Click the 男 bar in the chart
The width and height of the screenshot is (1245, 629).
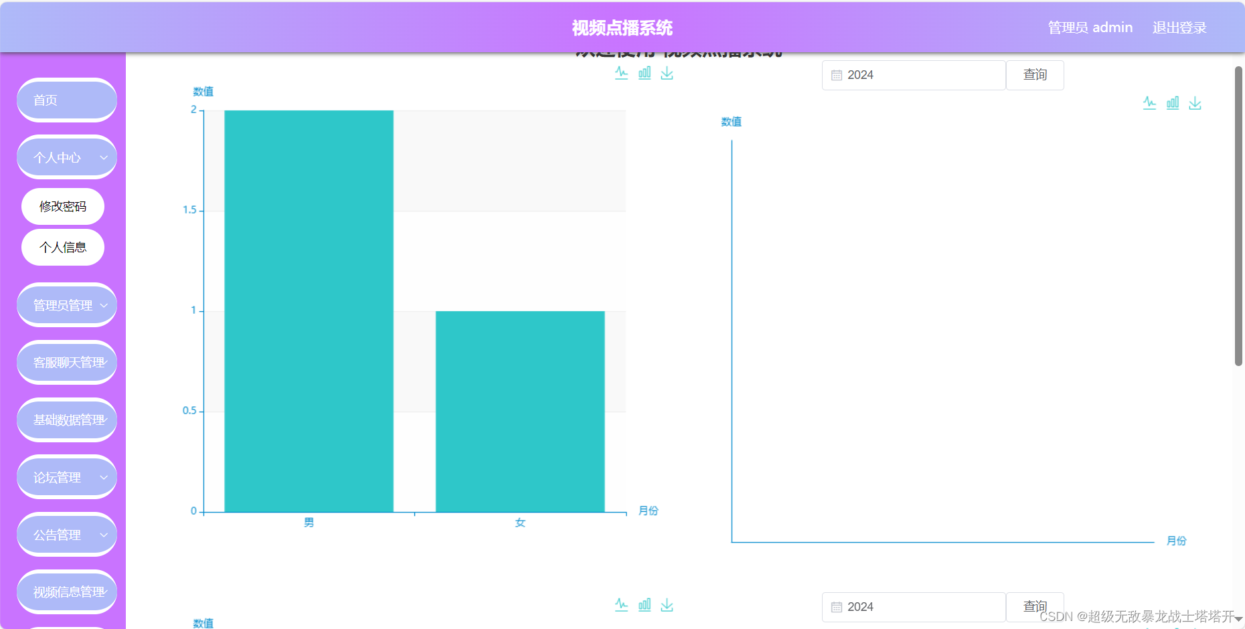pyautogui.click(x=309, y=311)
